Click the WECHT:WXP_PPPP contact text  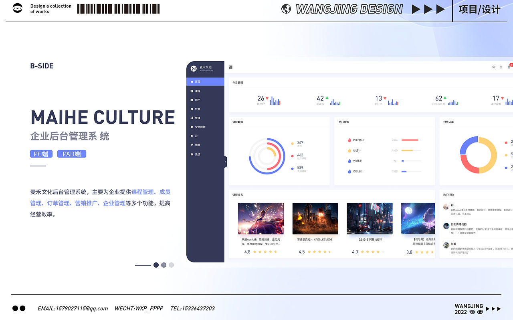(x=139, y=308)
